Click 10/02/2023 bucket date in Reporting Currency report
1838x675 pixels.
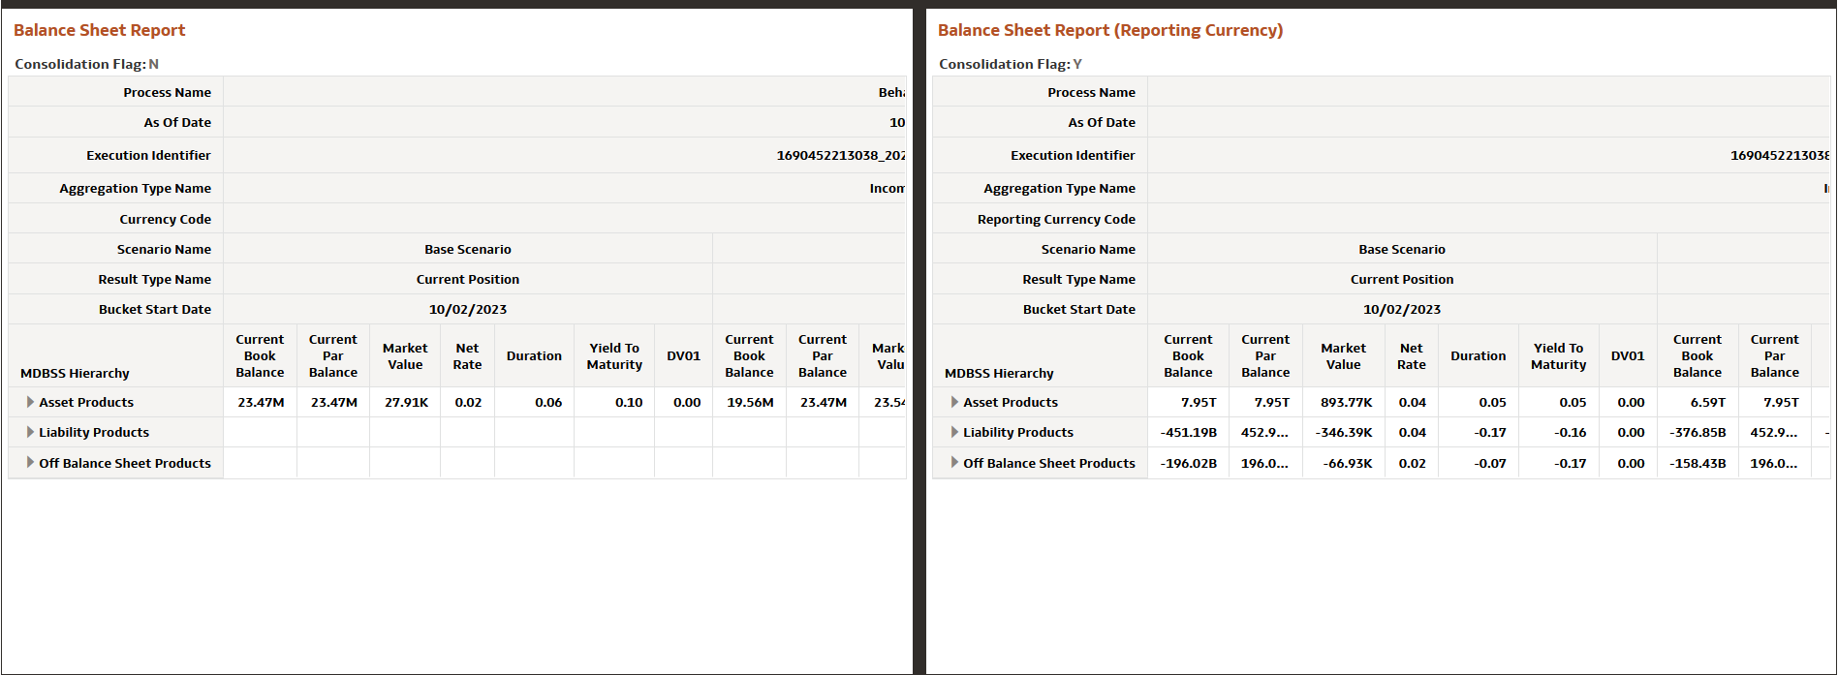1402,309
